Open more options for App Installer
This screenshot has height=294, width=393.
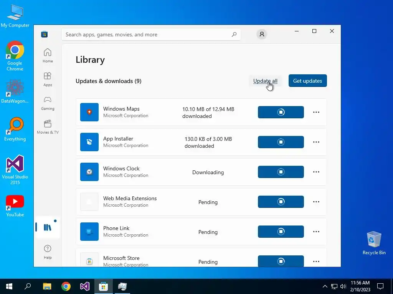[316, 142]
